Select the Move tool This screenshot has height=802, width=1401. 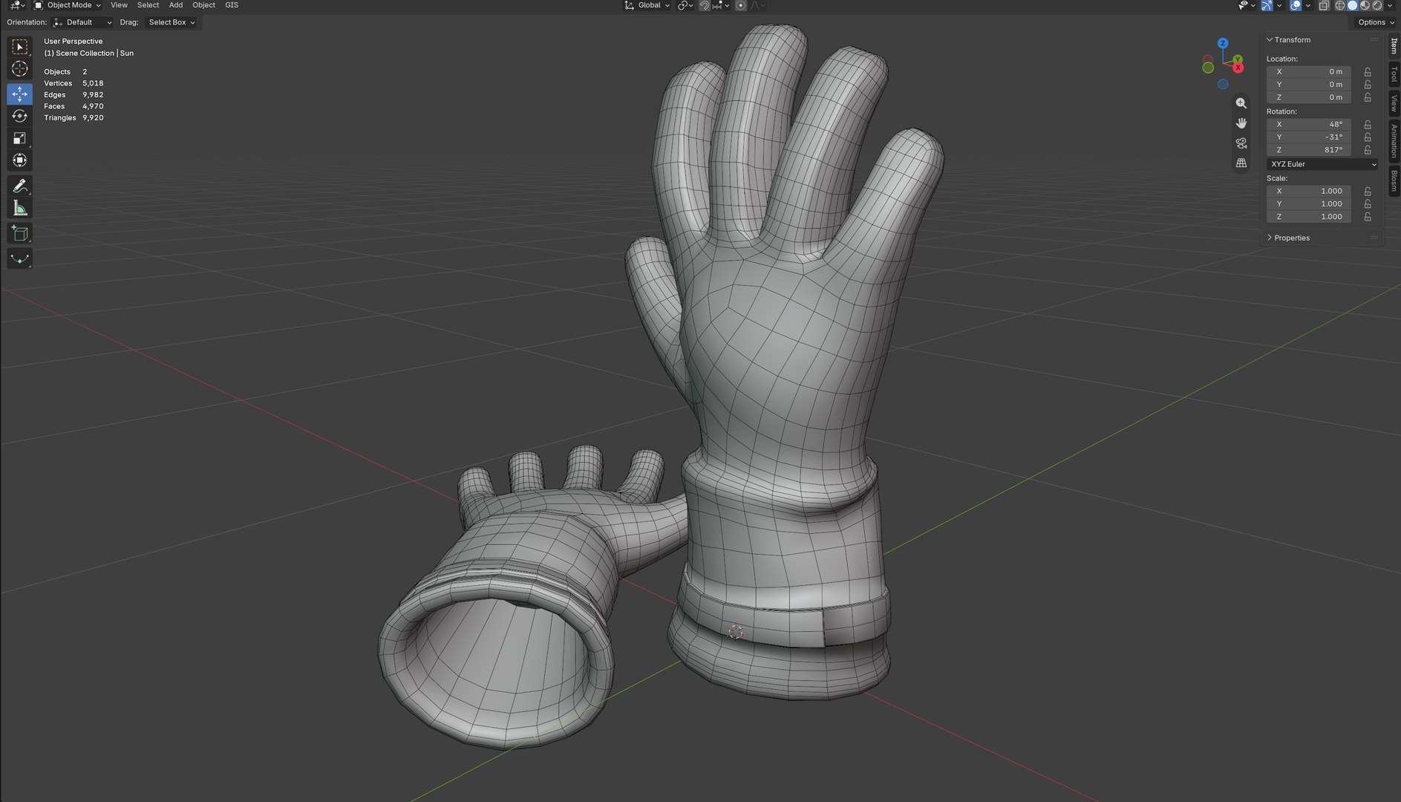tap(20, 94)
